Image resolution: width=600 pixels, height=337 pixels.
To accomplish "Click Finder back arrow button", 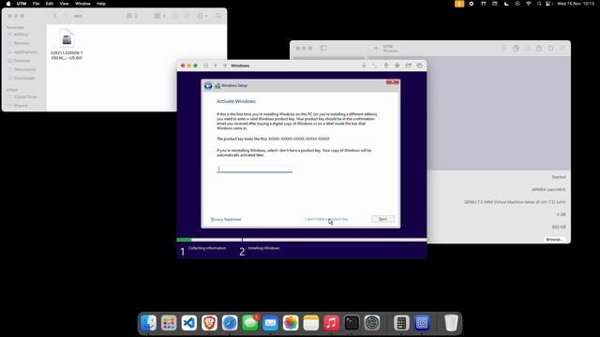I will coord(55,16).
